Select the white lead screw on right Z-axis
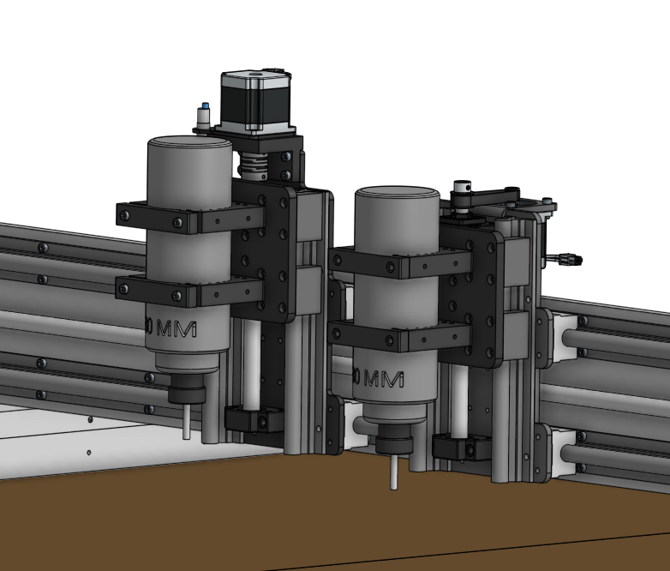 click(x=459, y=401)
